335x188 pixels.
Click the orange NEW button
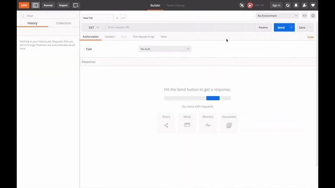(x=24, y=5)
